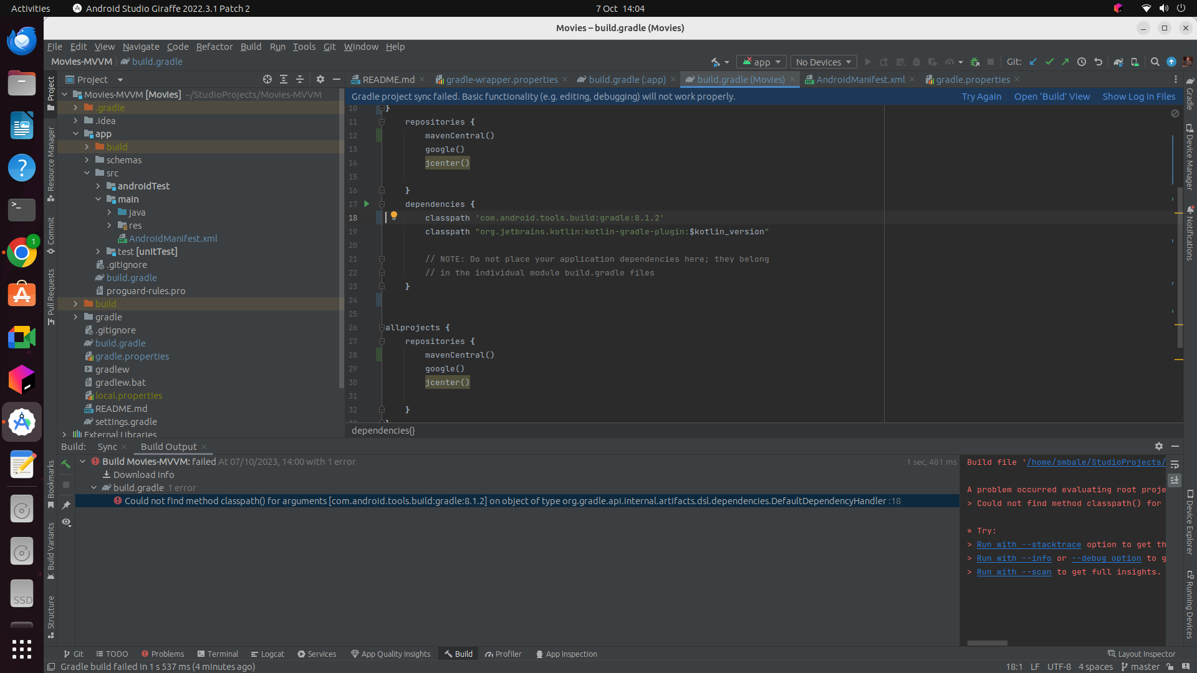Select settings.gradle in the project tree
Screen dimensions: 1197x673
(x=125, y=421)
